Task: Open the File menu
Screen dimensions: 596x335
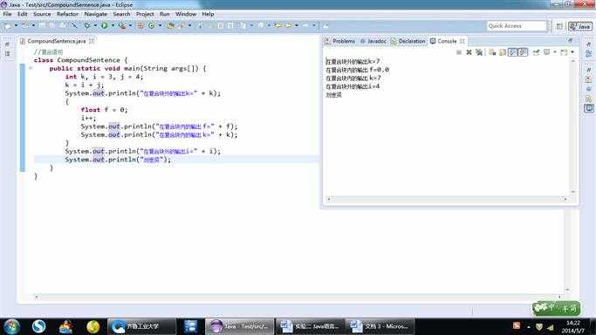Action: pos(7,14)
